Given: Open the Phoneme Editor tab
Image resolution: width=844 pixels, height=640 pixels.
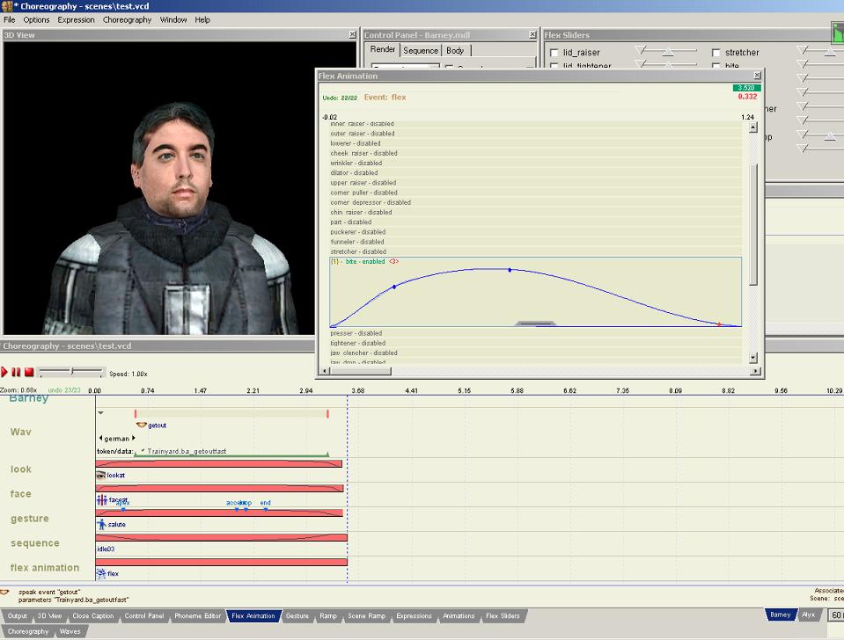Looking at the screenshot, I should (x=197, y=615).
